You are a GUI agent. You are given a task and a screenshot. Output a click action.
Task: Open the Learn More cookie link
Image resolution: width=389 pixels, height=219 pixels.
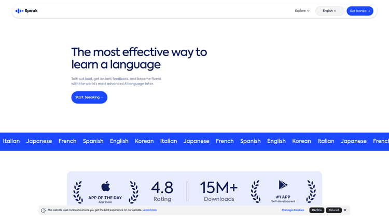pos(149,210)
